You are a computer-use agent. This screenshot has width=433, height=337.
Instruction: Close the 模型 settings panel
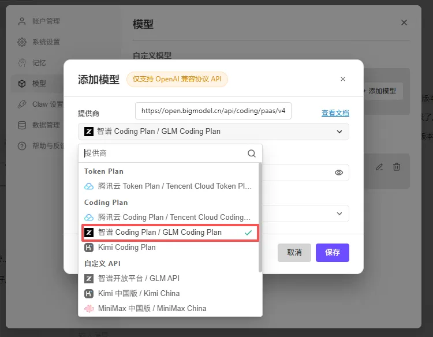404,23
